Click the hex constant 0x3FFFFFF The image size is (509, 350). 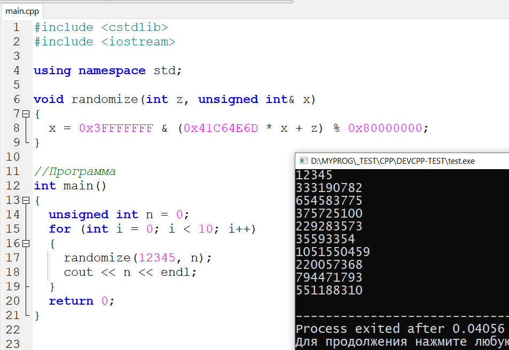pyautogui.click(x=116, y=128)
